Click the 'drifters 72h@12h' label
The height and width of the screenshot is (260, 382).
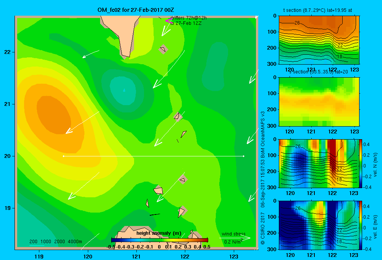click(188, 18)
